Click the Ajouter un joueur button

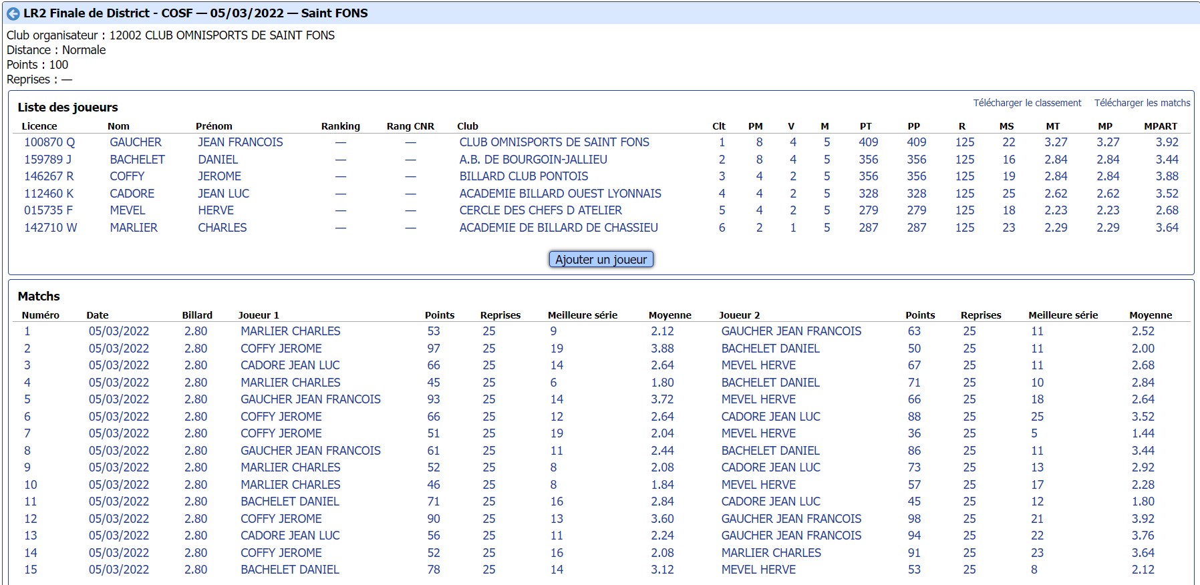(x=601, y=259)
